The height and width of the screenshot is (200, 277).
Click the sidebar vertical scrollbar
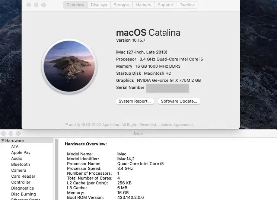pos(56,169)
